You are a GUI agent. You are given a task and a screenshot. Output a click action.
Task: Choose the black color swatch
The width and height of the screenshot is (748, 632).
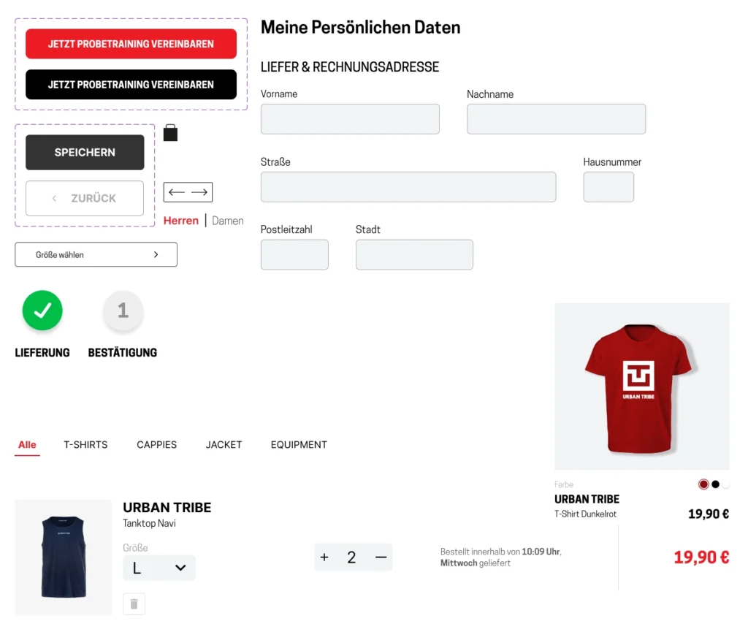(716, 484)
